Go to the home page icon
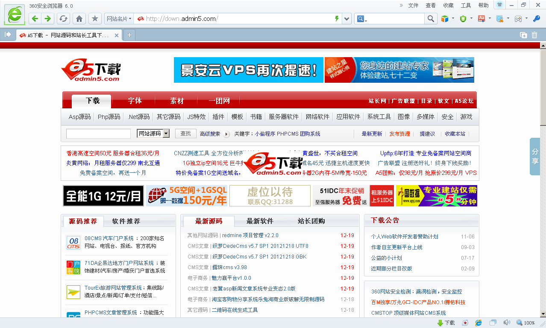 (x=79, y=19)
